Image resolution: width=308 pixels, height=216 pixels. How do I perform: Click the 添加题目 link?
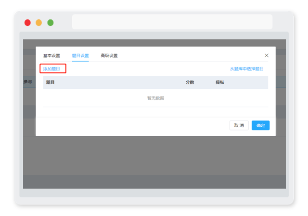click(51, 69)
